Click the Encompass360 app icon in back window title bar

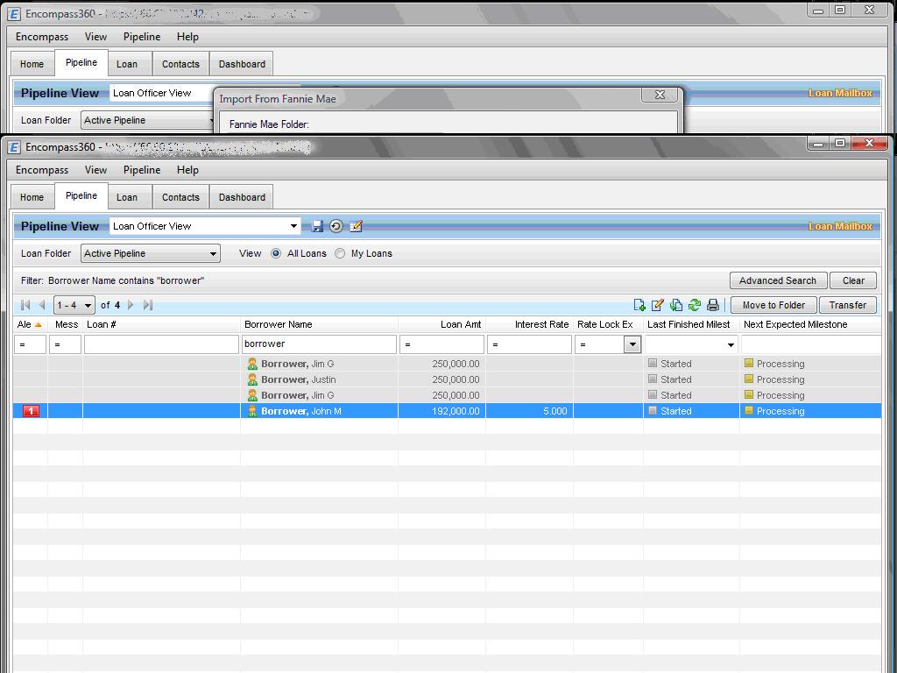coord(14,14)
